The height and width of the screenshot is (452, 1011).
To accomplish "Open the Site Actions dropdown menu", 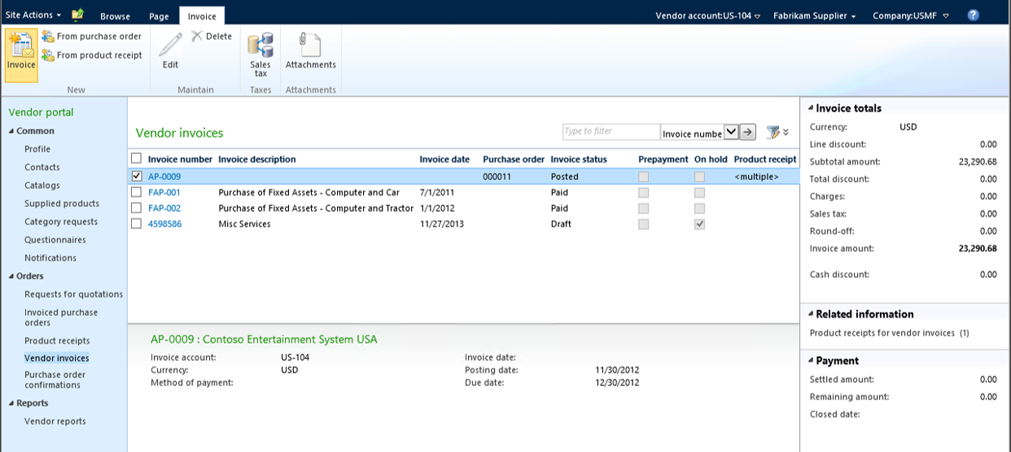I will pyautogui.click(x=33, y=15).
